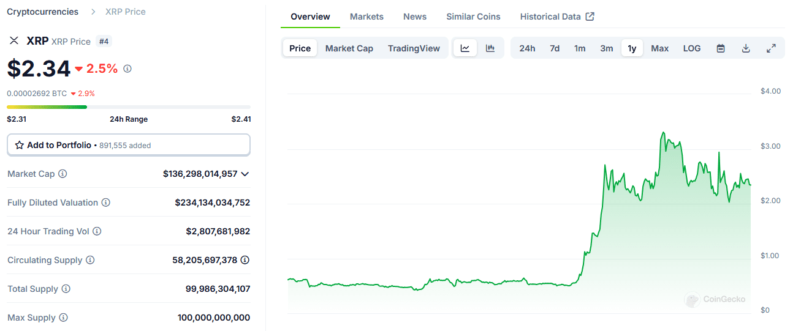Click the $234,134,034,752 valuation figure

click(212, 203)
